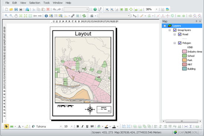The width and height of the screenshot is (204, 136).
Task: Toggle the Road layer checkbox
Action: pos(180,34)
